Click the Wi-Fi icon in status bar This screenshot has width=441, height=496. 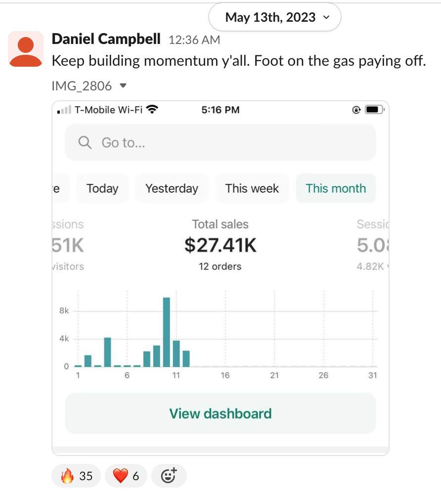[152, 110]
